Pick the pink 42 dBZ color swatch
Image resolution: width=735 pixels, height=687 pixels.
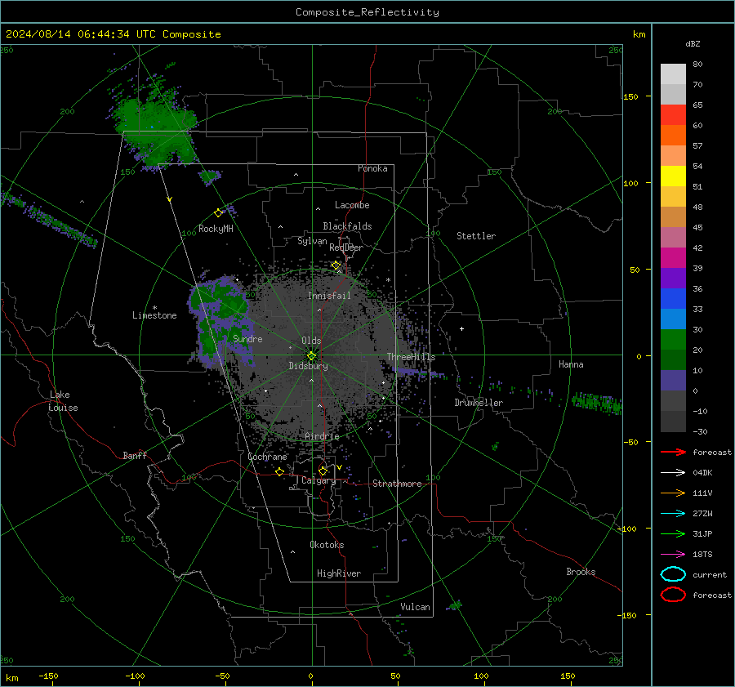tap(673, 237)
